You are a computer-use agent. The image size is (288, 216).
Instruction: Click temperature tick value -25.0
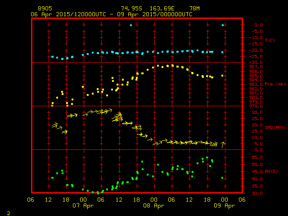[x=256, y=57]
